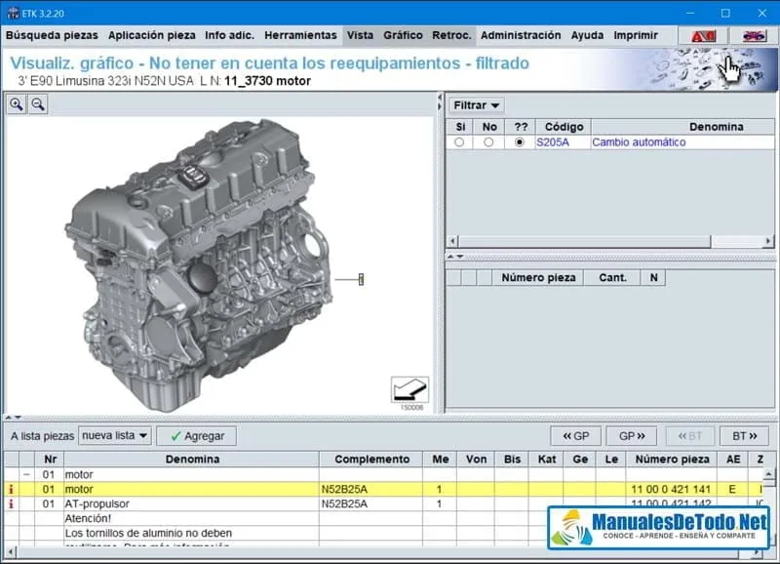Click the GP forward button
Screen dimensions: 780x564
point(631,436)
